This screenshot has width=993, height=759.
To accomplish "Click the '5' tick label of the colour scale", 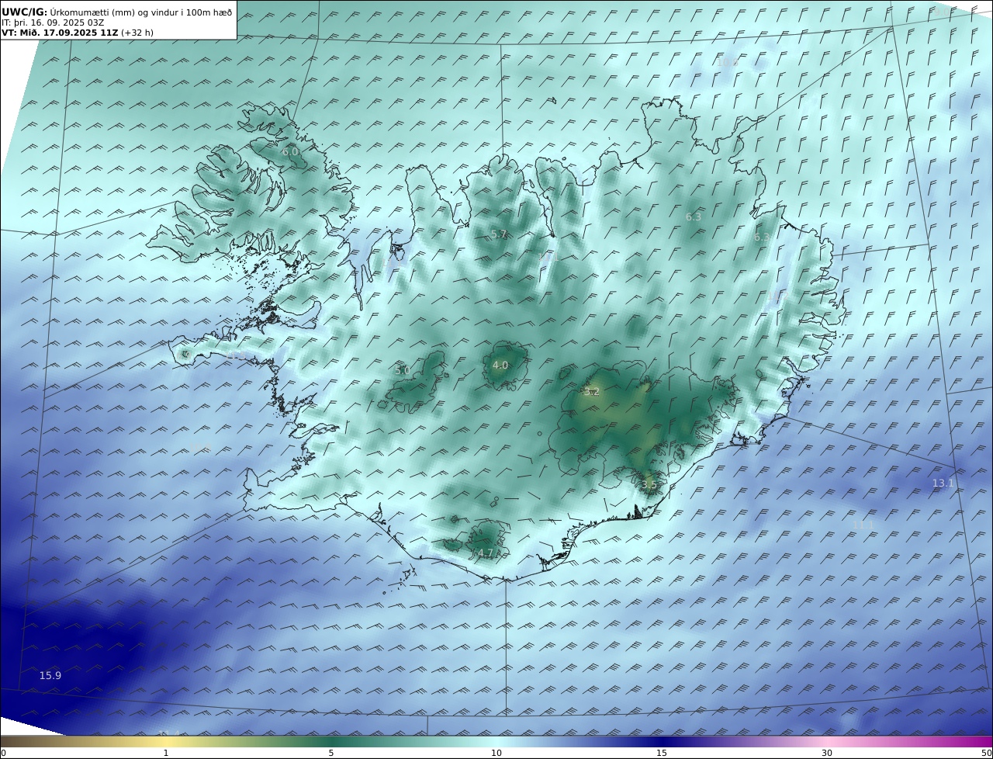I will click(x=331, y=753).
